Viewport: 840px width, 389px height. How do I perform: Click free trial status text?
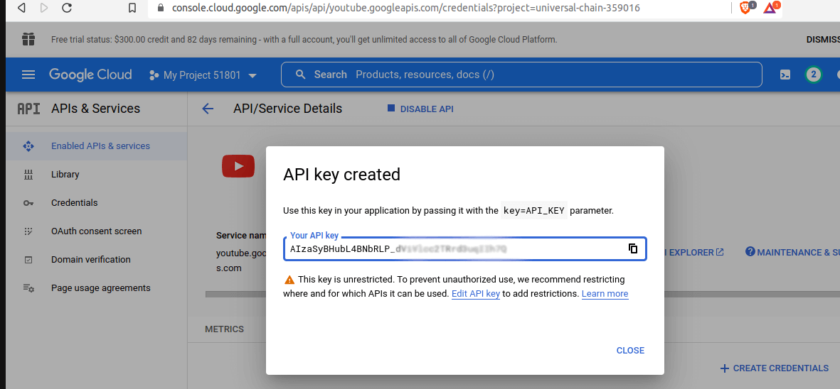304,40
